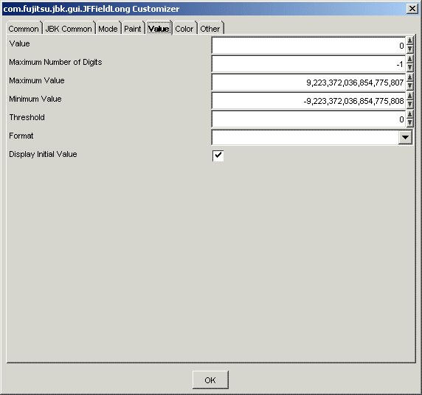The height and width of the screenshot is (395, 422).
Task: Open the JBK Common tab
Action: click(x=69, y=29)
